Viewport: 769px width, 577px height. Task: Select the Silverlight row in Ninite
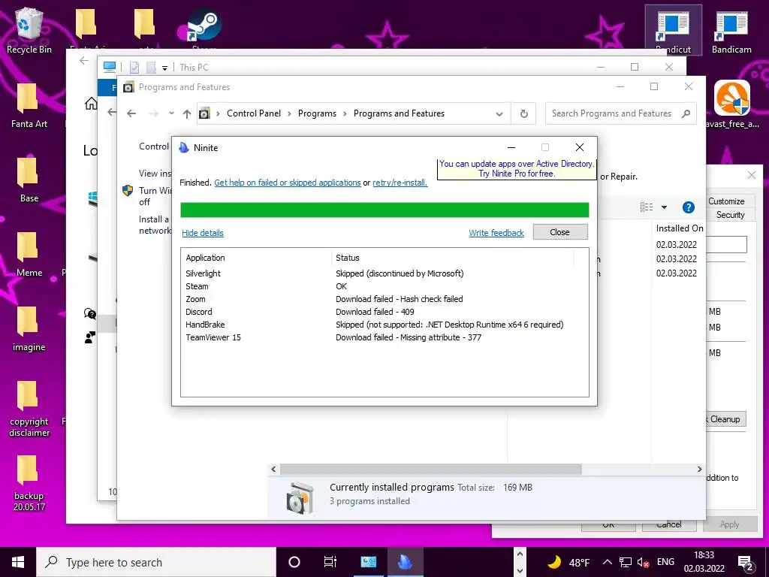(384, 273)
